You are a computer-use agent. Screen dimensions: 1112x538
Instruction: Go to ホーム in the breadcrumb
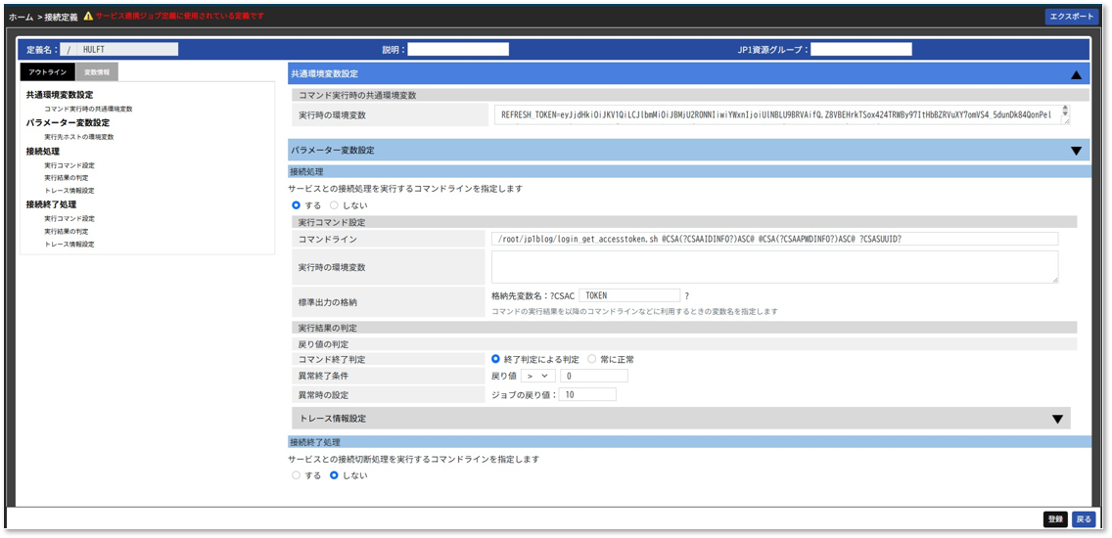(21, 18)
